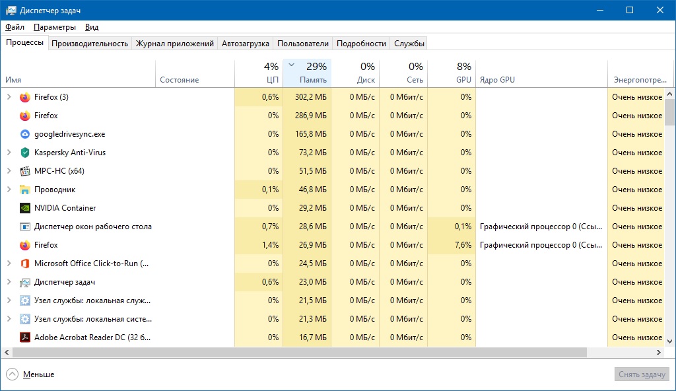Click the horizontal scrollbar thumb
This screenshot has width=676, height=391.
[x=300, y=353]
